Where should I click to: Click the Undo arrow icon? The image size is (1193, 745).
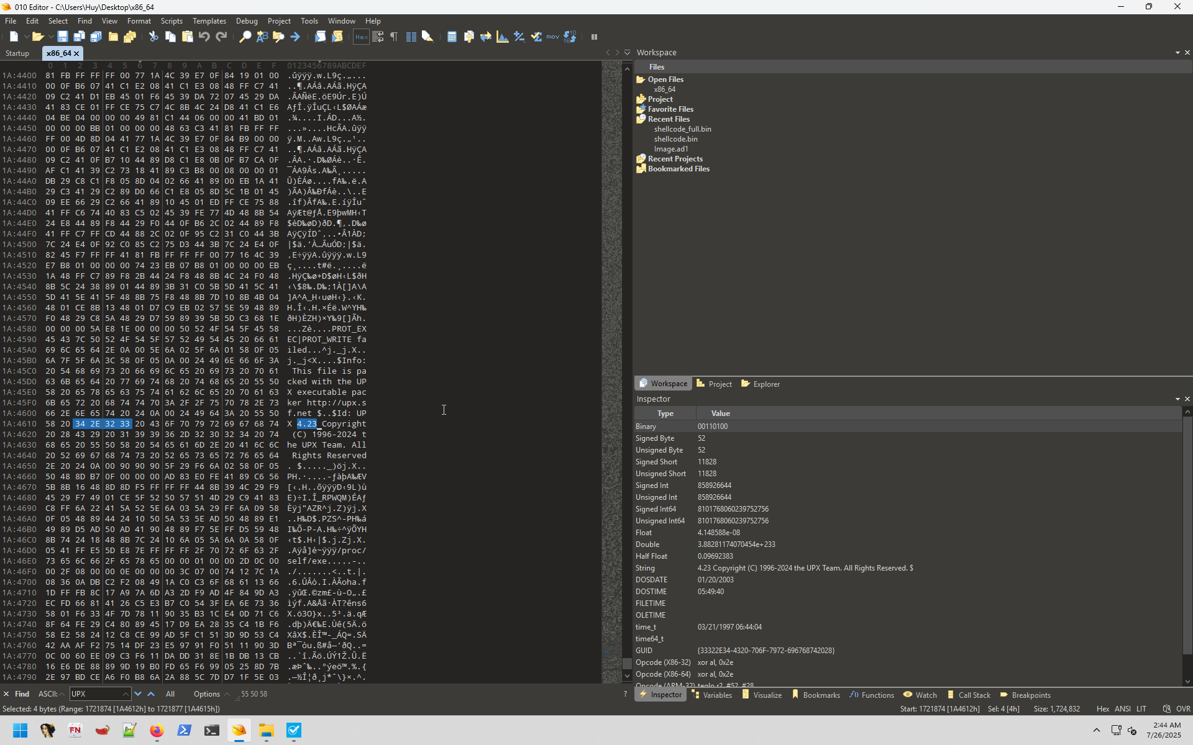point(204,37)
